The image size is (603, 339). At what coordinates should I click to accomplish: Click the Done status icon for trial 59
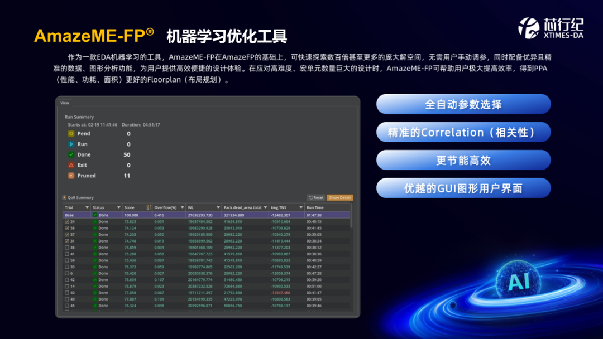point(94,260)
